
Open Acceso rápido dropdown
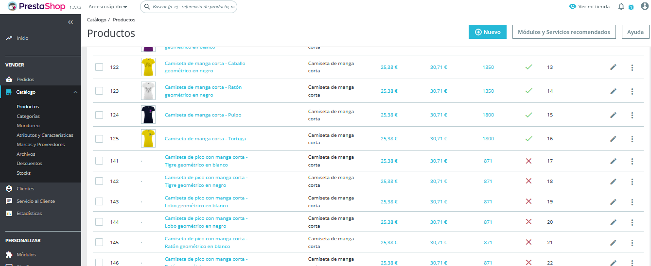pyautogui.click(x=108, y=7)
